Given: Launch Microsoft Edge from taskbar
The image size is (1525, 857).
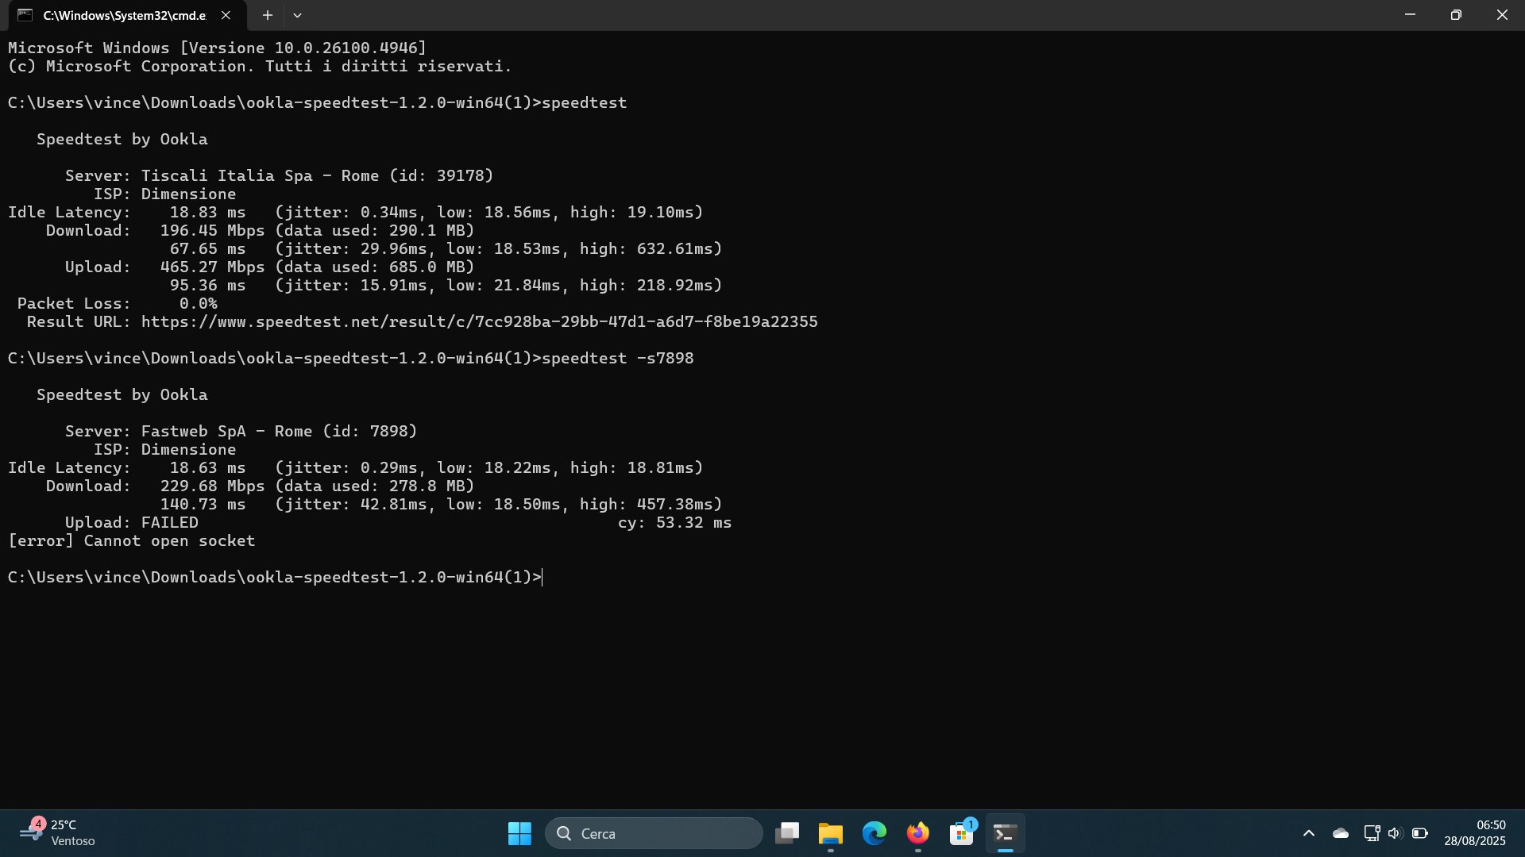Looking at the screenshot, I should pyautogui.click(x=874, y=833).
